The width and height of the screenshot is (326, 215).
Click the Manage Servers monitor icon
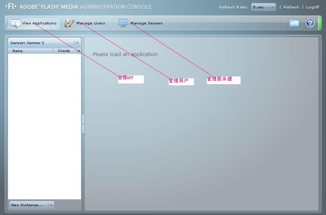click(123, 23)
